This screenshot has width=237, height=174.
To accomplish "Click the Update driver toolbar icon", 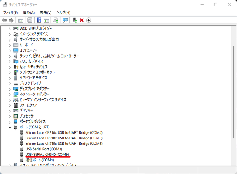I will click(x=56, y=20).
